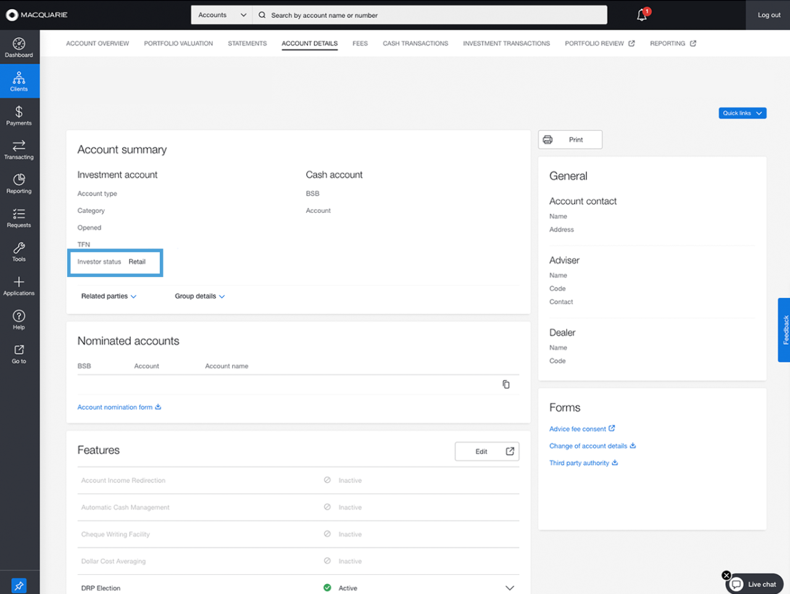Open the Fees tab
The width and height of the screenshot is (790, 594).
tap(360, 43)
